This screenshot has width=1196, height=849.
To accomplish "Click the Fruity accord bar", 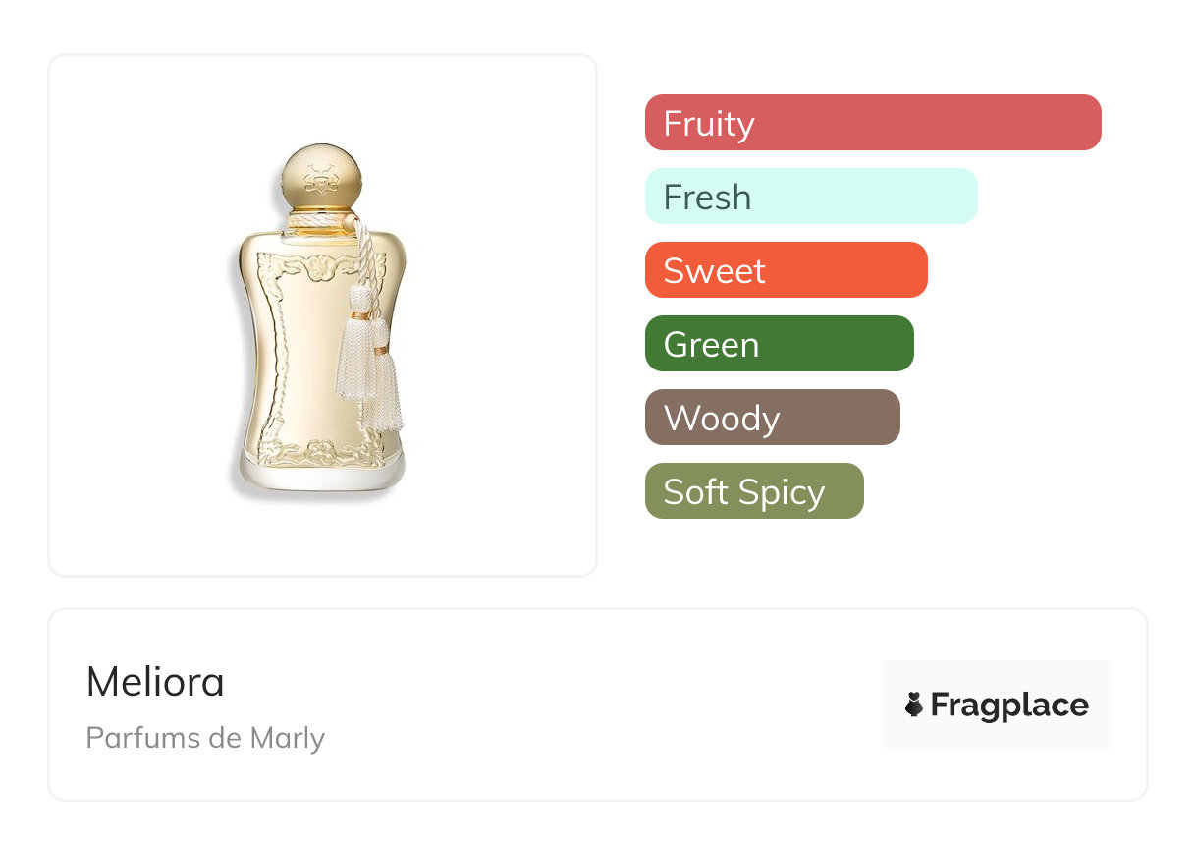I will (873, 123).
